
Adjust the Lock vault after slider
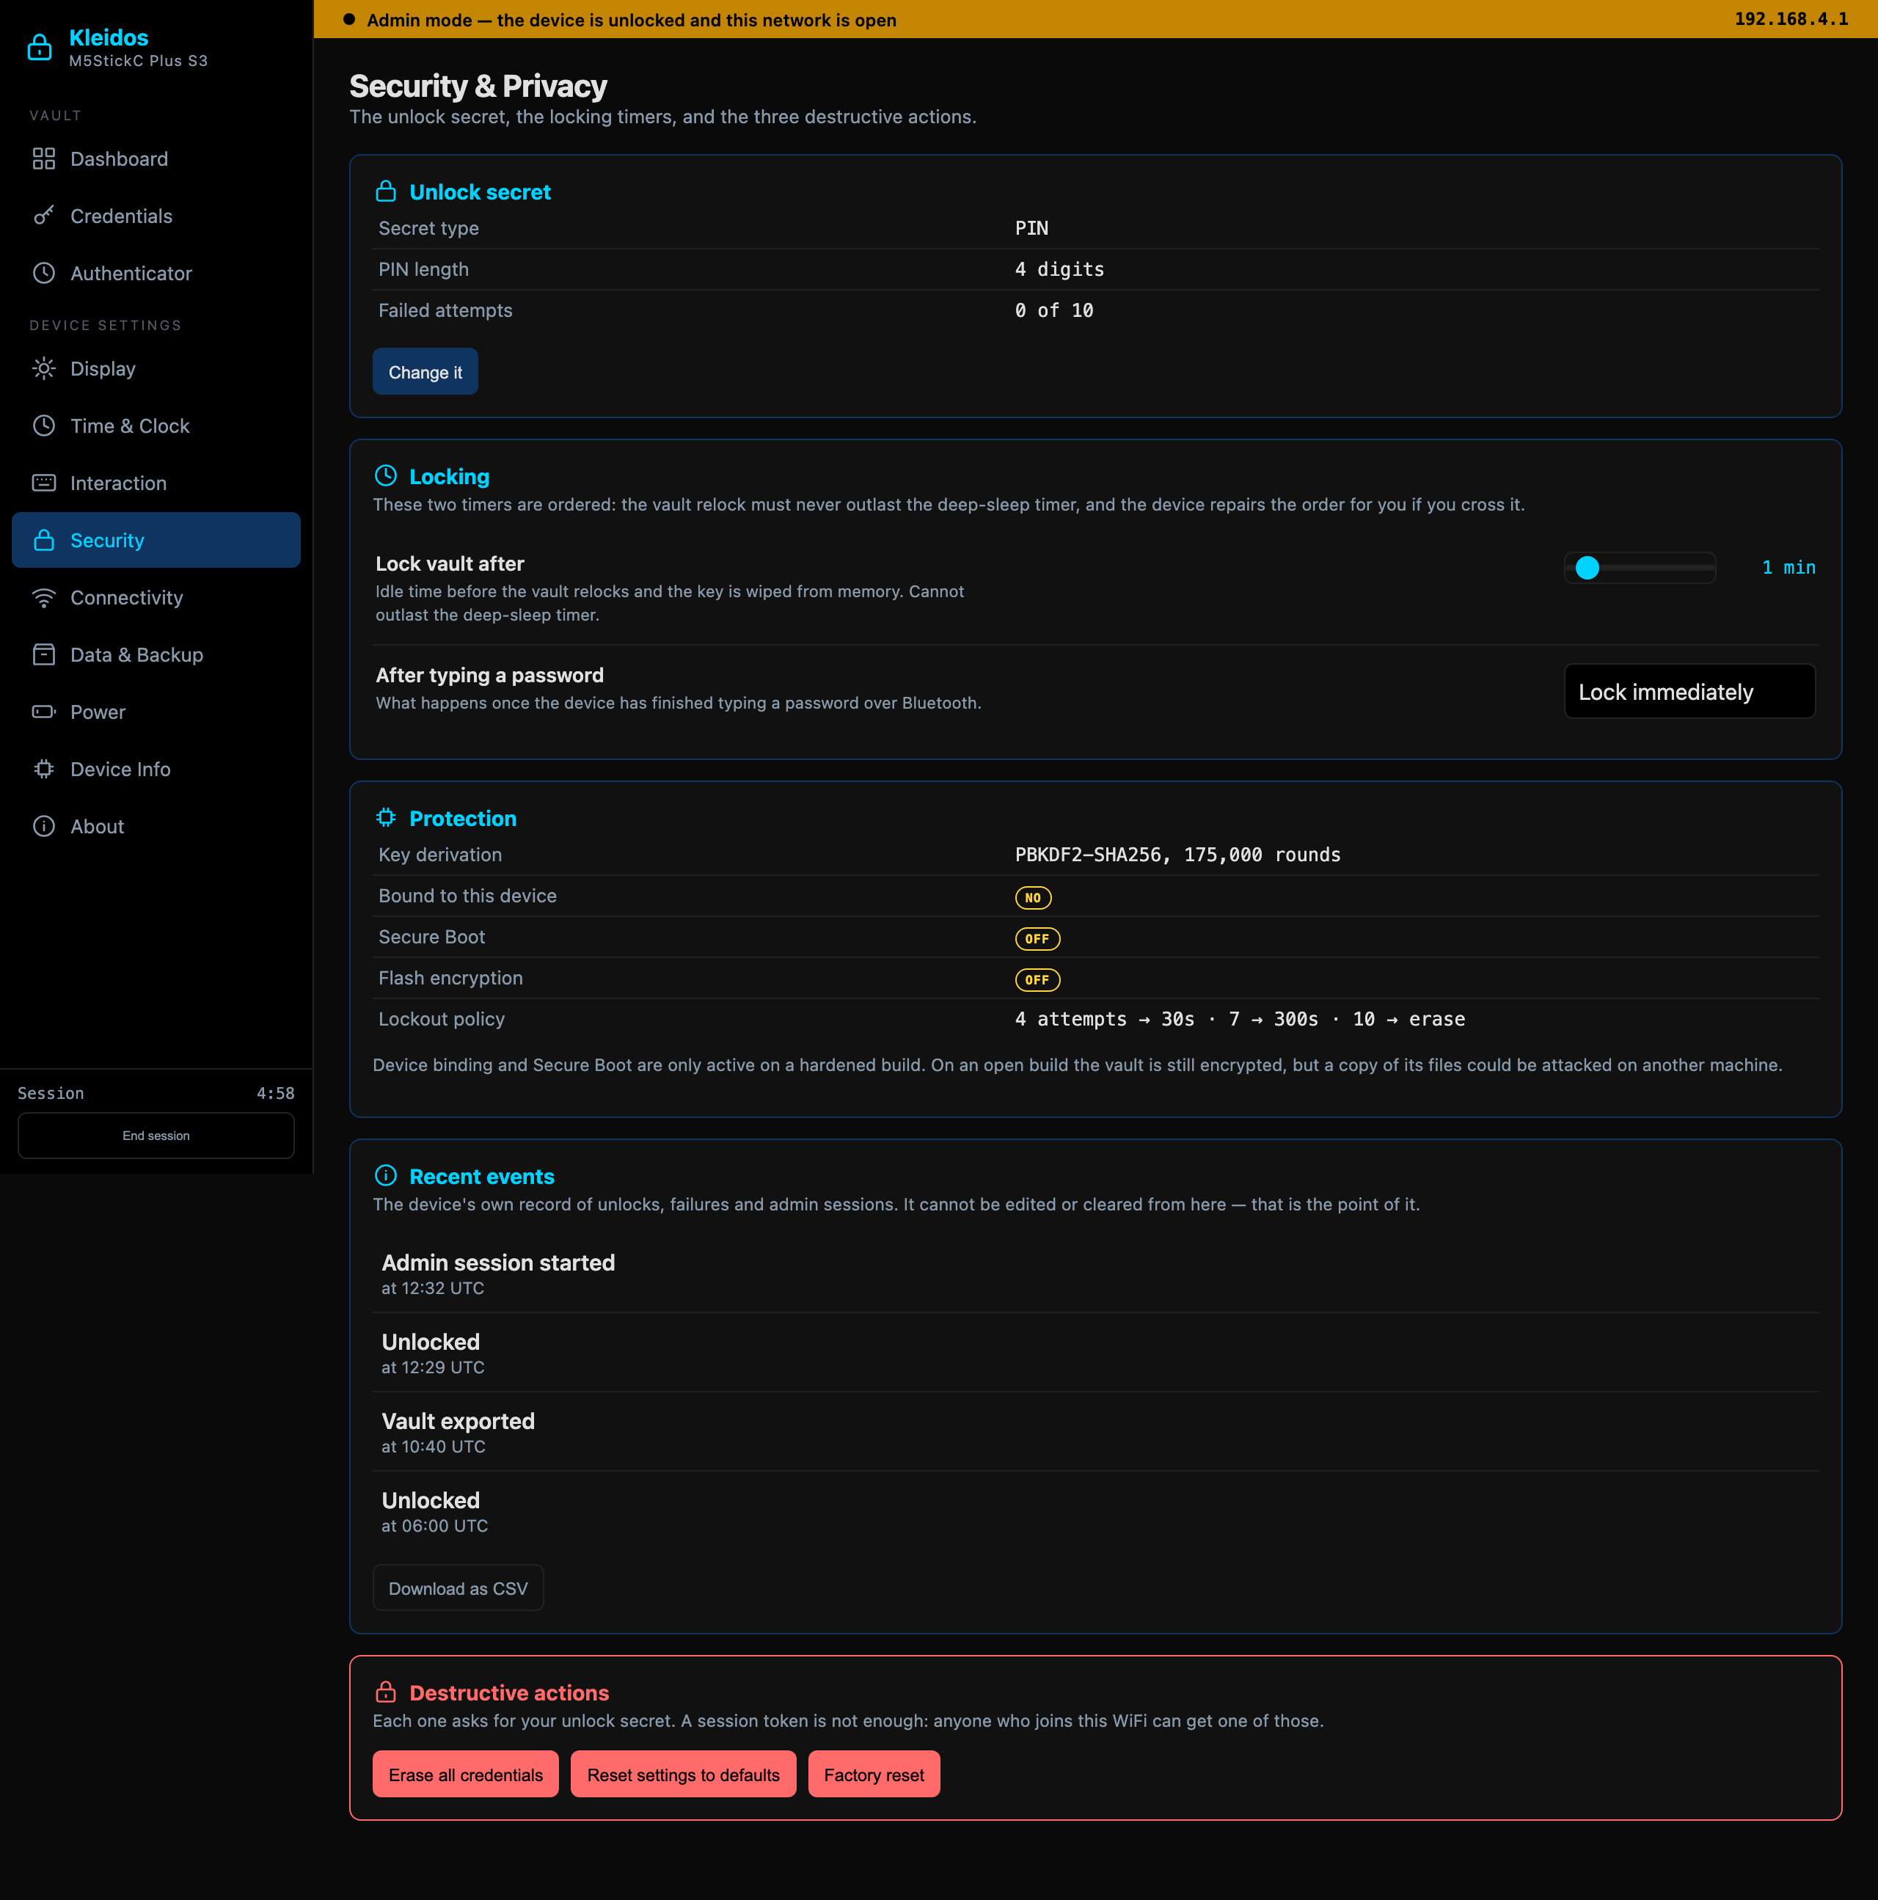tap(1639, 568)
